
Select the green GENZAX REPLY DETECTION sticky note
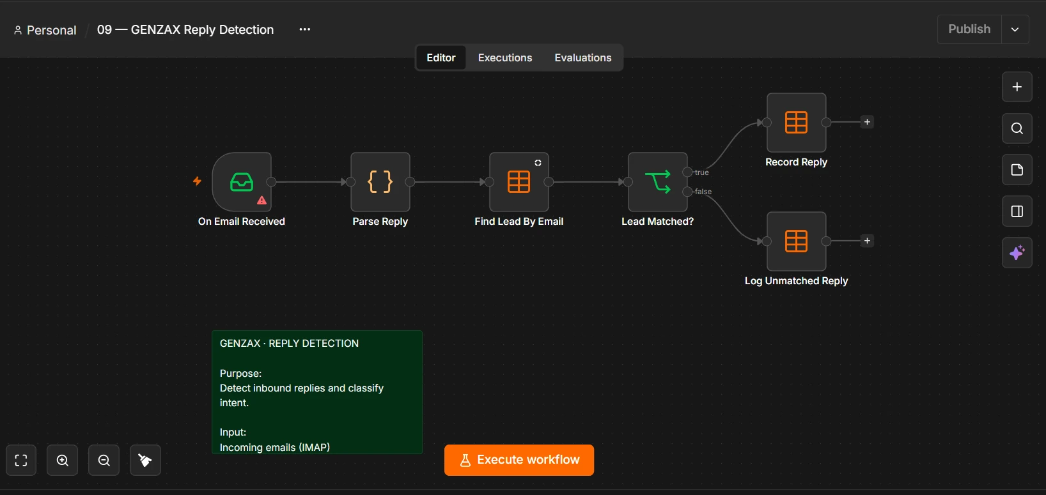tap(317, 392)
